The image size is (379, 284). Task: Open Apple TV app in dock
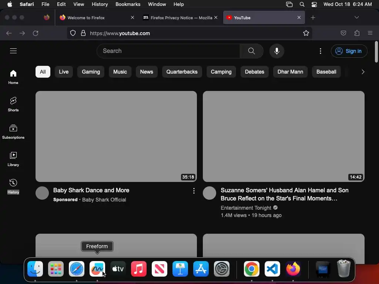pyautogui.click(x=118, y=269)
